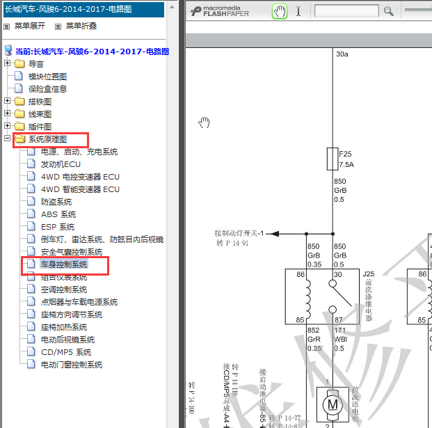Click the 发动机ECU page icon

click(31, 164)
